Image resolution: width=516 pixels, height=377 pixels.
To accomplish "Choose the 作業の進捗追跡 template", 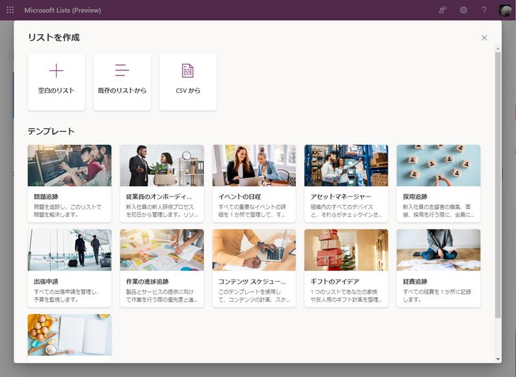I will pyautogui.click(x=162, y=268).
